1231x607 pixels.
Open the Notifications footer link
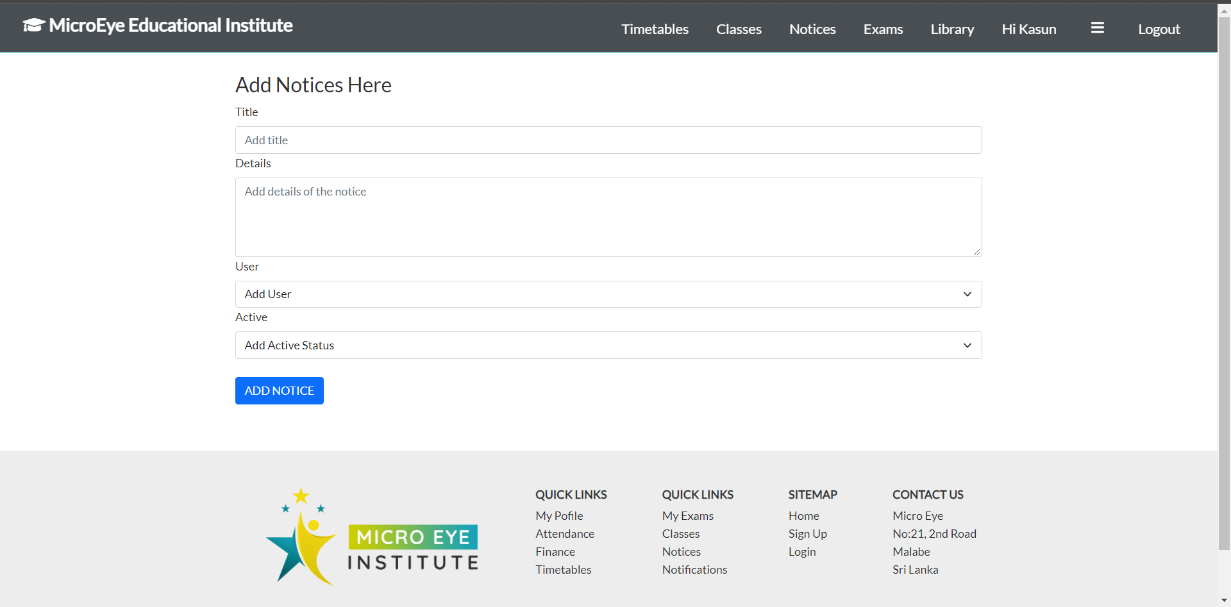(694, 569)
